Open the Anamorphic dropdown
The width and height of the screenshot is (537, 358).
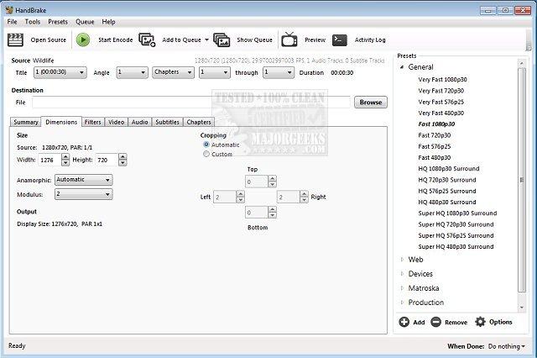coord(83,180)
